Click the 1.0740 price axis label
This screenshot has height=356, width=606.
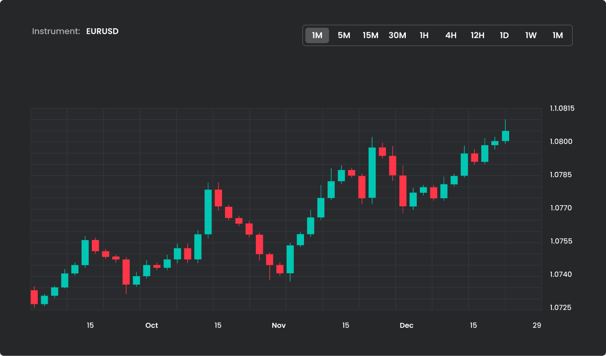coord(562,274)
